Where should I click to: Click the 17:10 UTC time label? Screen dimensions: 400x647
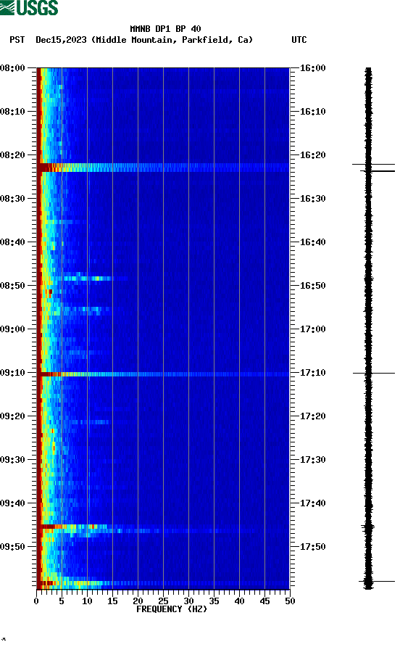click(312, 373)
